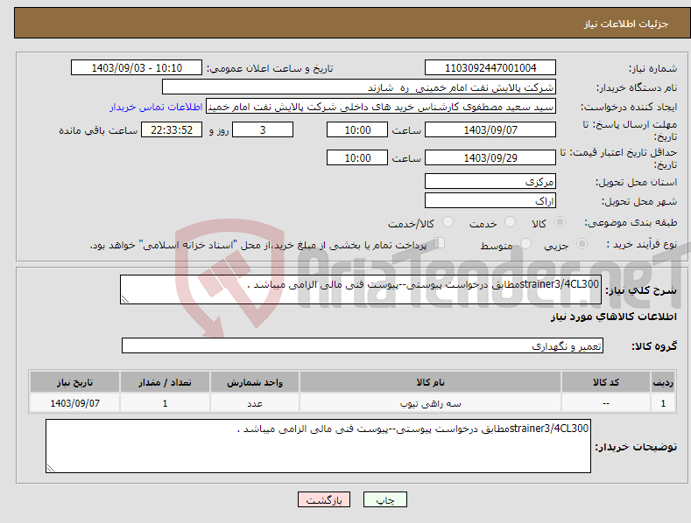Screen dimensions: 691x523
Task: Click the شرح کلی نیاز text area
Action: (361, 289)
